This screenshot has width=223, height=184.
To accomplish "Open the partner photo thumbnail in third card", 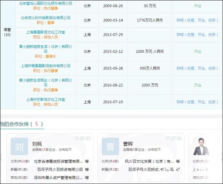I will [x=201, y=147].
